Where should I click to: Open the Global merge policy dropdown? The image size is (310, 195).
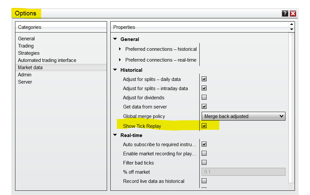(x=243, y=116)
